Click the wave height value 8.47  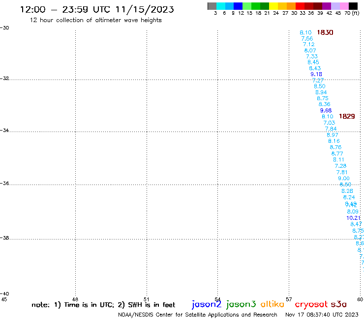pos(356,224)
